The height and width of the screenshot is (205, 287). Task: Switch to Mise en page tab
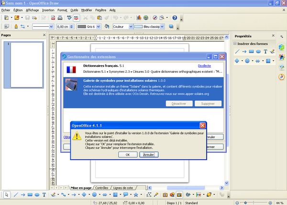click(81, 188)
